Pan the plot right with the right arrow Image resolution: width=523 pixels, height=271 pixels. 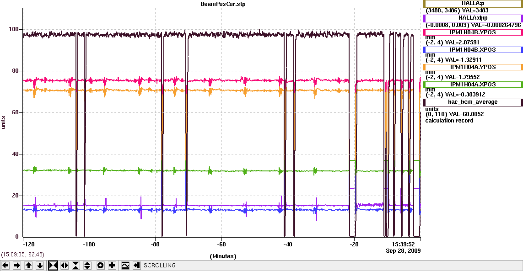pyautogui.click(x=17, y=266)
